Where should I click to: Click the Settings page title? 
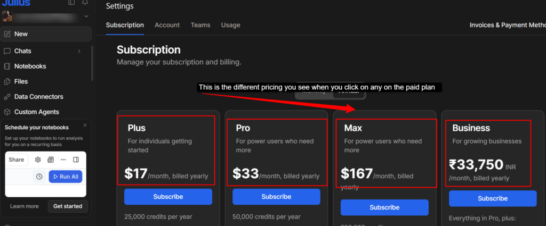pos(120,6)
